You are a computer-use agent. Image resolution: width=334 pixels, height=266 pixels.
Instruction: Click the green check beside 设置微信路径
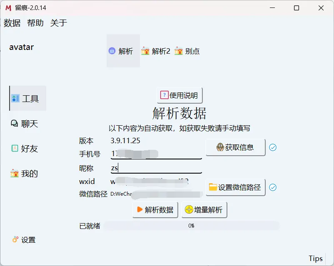coord(273,188)
